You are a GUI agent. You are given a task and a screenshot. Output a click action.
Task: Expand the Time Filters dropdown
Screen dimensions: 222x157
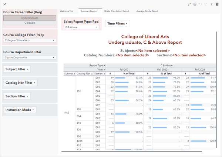[118, 24]
